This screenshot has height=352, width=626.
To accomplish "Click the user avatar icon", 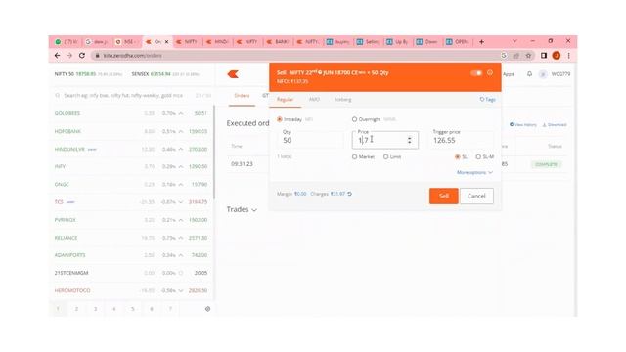I will click(x=543, y=74).
